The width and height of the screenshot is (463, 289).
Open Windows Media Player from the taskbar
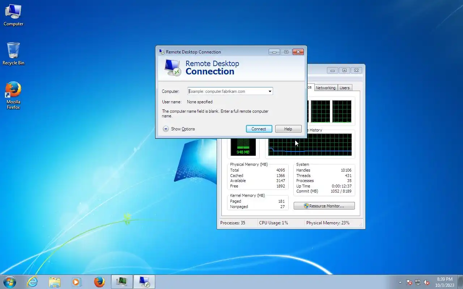pos(77,282)
